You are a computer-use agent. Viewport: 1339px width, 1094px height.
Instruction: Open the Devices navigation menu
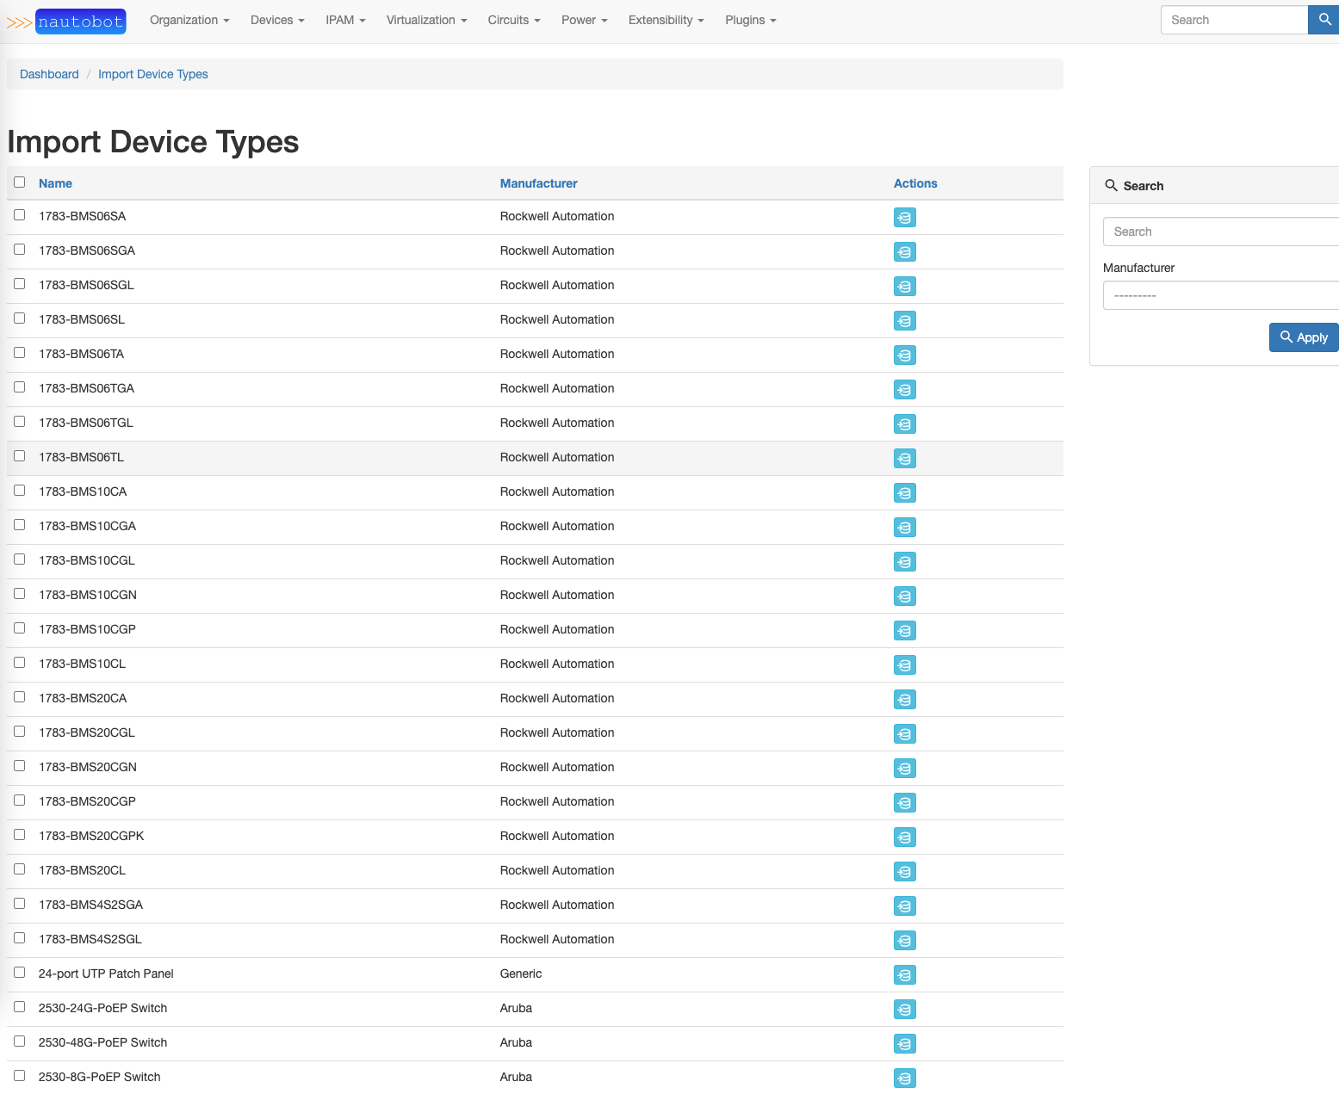click(x=276, y=20)
